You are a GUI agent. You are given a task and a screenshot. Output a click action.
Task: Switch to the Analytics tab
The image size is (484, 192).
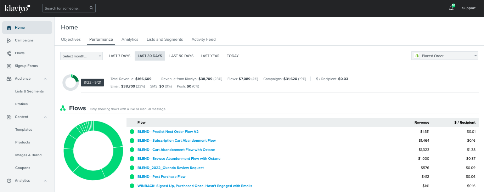[x=130, y=39]
